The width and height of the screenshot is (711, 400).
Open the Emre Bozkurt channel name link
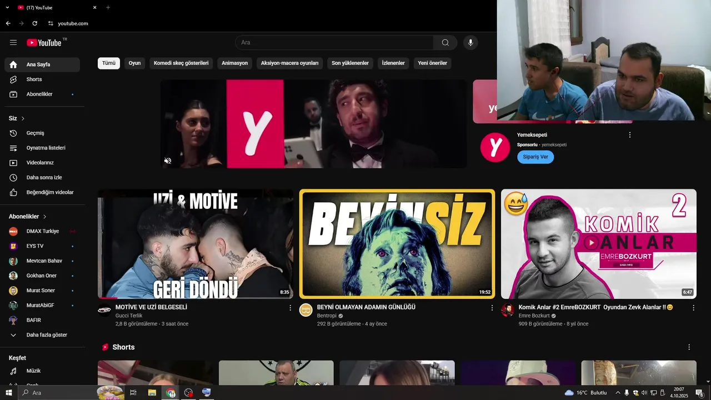534,316
